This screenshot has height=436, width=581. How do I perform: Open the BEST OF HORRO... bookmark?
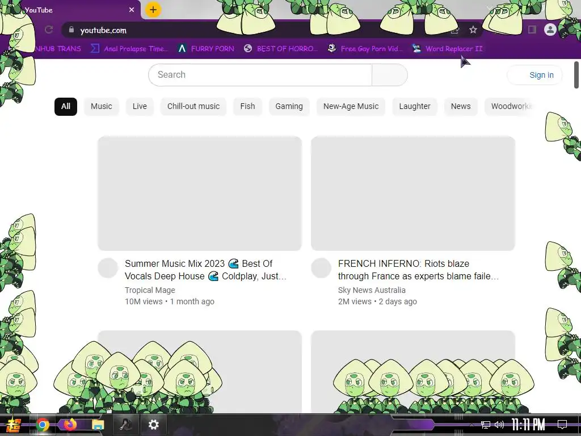pyautogui.click(x=281, y=49)
